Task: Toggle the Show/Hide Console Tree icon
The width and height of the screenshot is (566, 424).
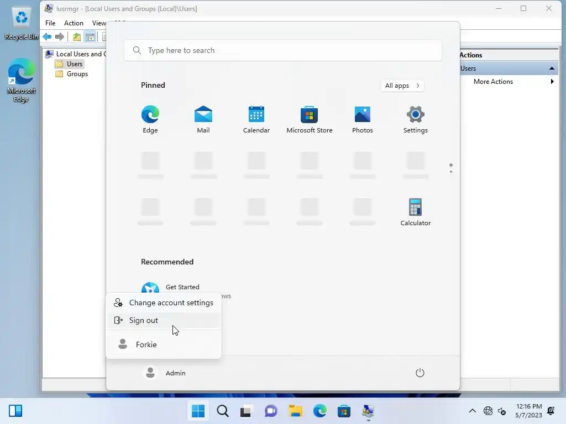Action: tap(90, 37)
